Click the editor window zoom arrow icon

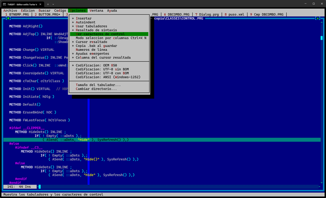[317, 18]
